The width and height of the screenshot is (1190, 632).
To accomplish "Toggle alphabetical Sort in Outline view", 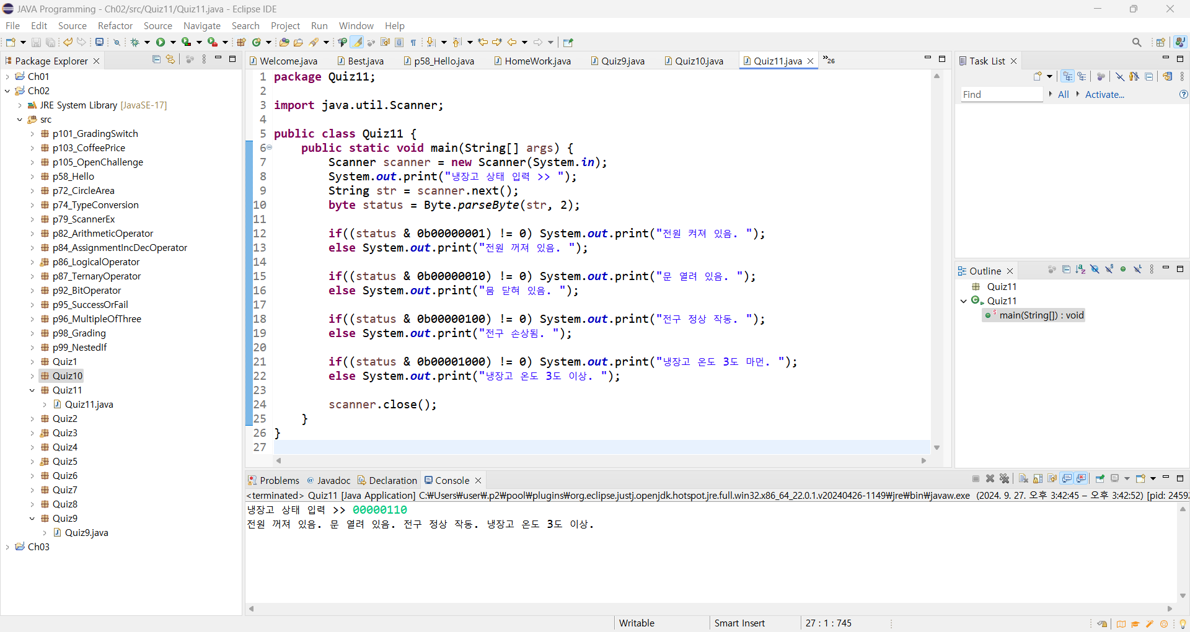I will click(x=1080, y=270).
